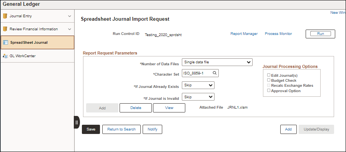Screen dimensions: 346x152
Task: Collapse the sidebar with the handle
Action: pyautogui.click(x=77, y=122)
